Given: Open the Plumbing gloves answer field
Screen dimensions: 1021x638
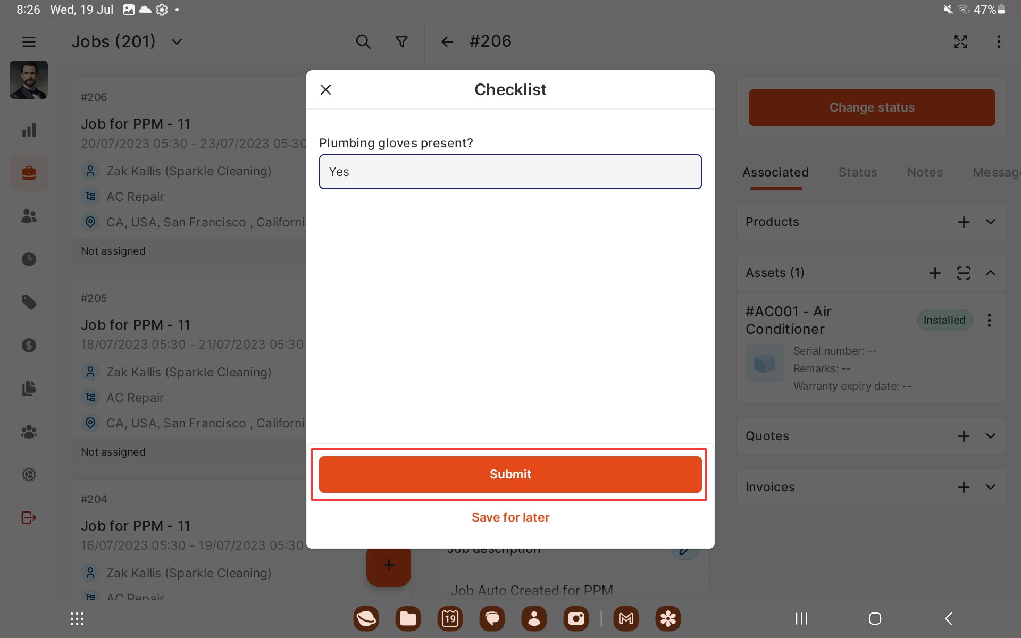Looking at the screenshot, I should (510, 172).
